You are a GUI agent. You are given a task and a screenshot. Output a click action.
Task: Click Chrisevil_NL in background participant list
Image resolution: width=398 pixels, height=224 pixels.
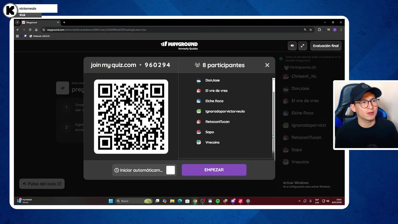[304, 76]
